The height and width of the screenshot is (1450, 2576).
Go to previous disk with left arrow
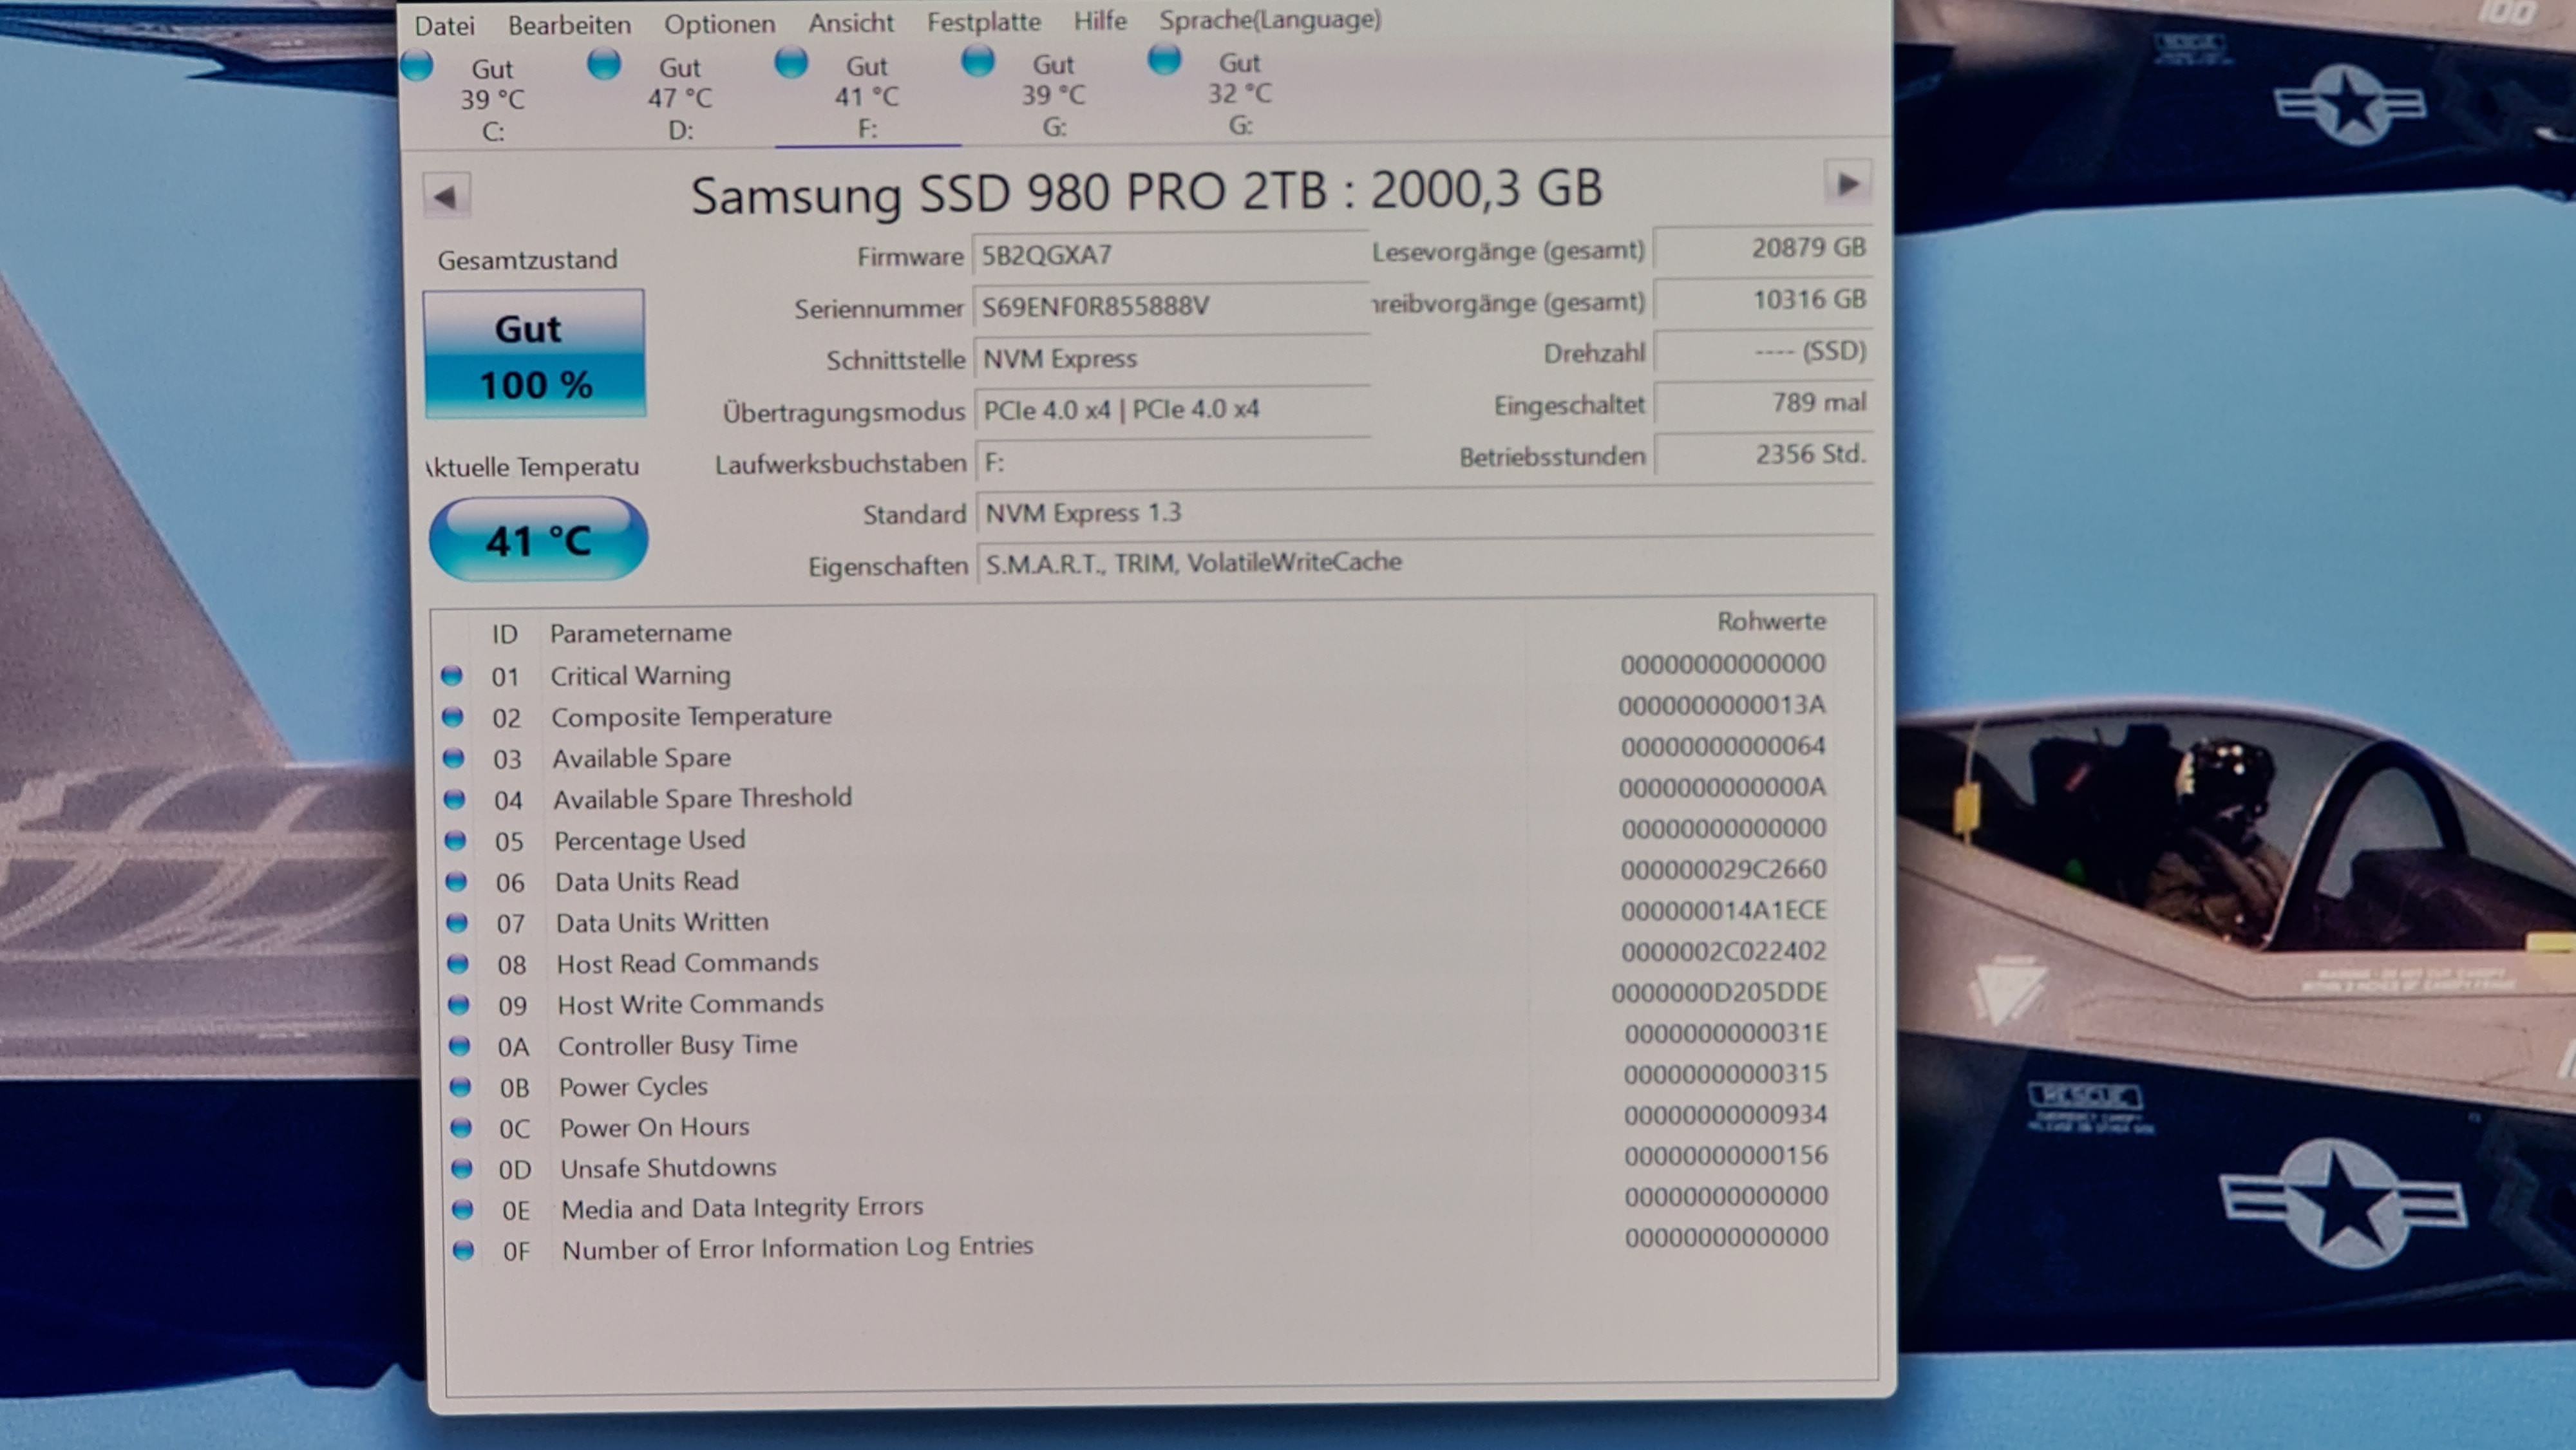point(446,196)
